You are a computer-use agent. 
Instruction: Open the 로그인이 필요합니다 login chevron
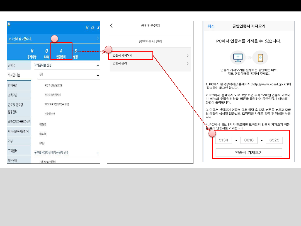[98, 39]
